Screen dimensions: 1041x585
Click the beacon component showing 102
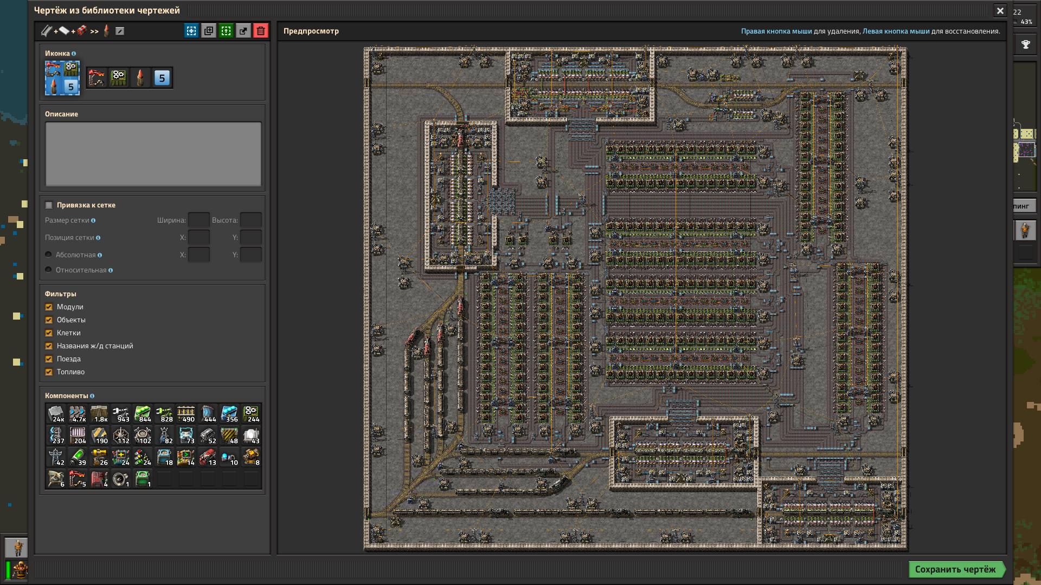coord(143,435)
